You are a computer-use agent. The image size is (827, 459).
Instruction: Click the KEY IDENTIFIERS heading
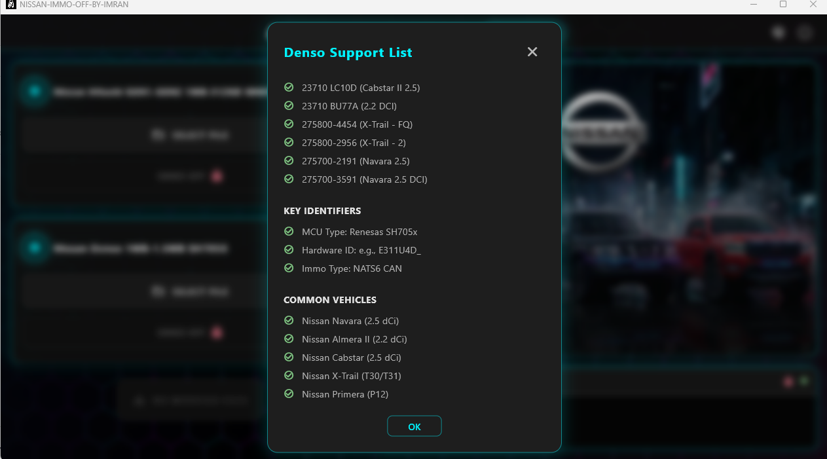coord(322,211)
